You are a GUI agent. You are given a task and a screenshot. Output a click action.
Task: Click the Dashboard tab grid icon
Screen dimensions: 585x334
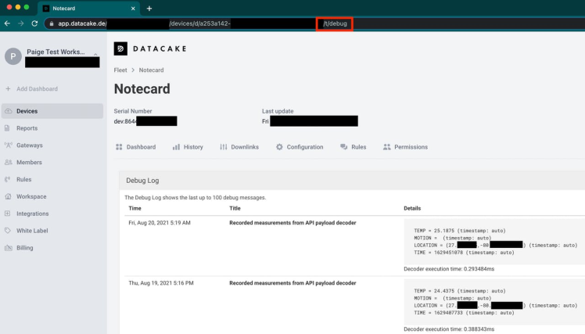pos(119,147)
